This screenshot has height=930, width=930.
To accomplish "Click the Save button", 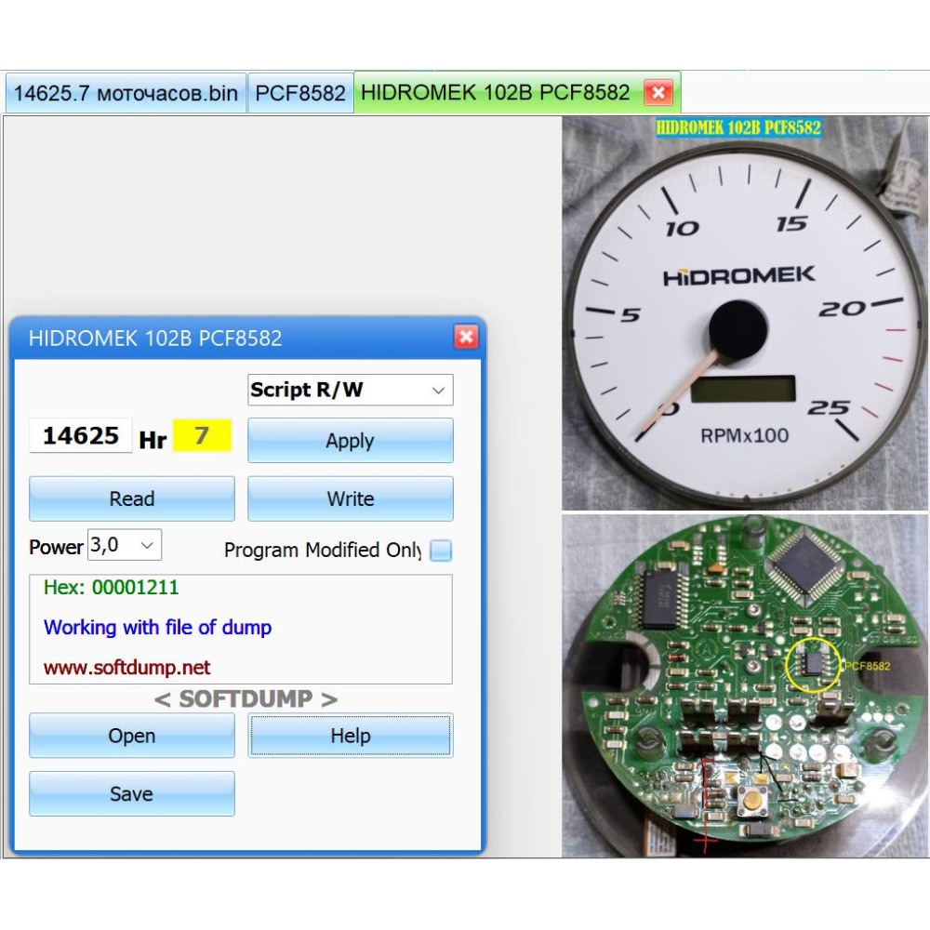I will 132,793.
